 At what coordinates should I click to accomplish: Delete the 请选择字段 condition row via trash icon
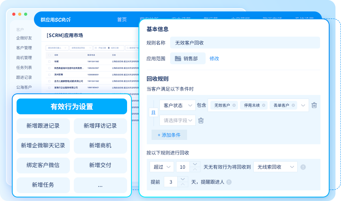pos(201,121)
